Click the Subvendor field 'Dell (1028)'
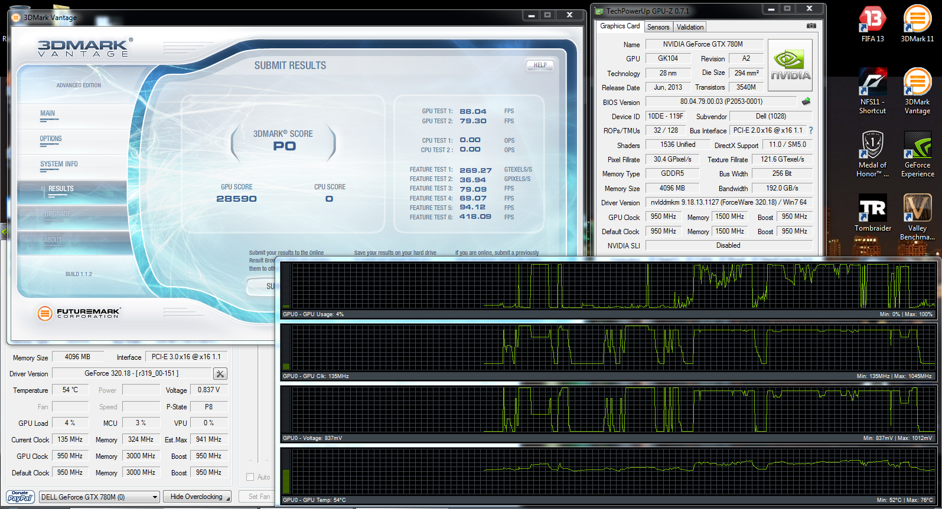942x509 pixels. tap(771, 116)
